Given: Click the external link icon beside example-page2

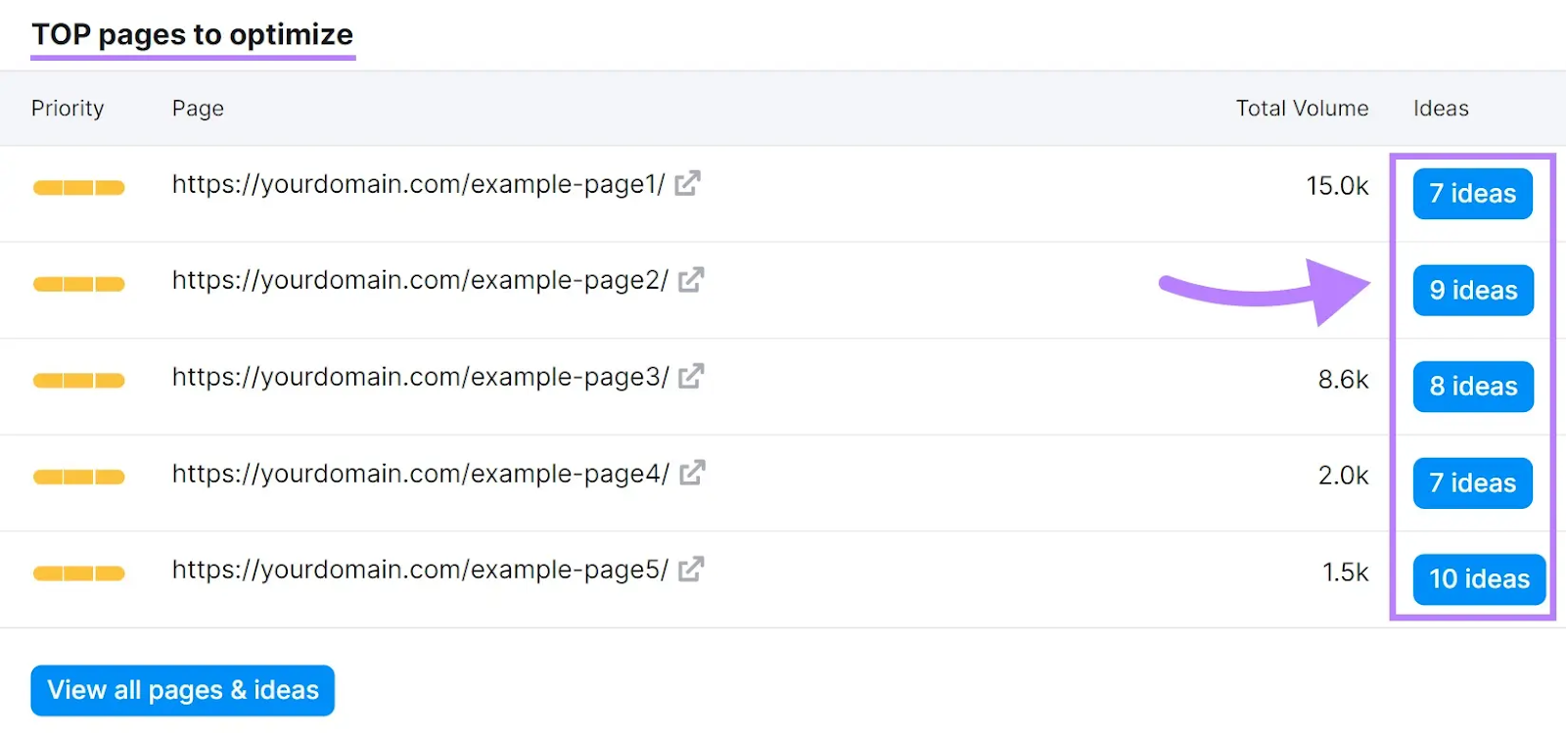Looking at the screenshot, I should pyautogui.click(x=690, y=279).
